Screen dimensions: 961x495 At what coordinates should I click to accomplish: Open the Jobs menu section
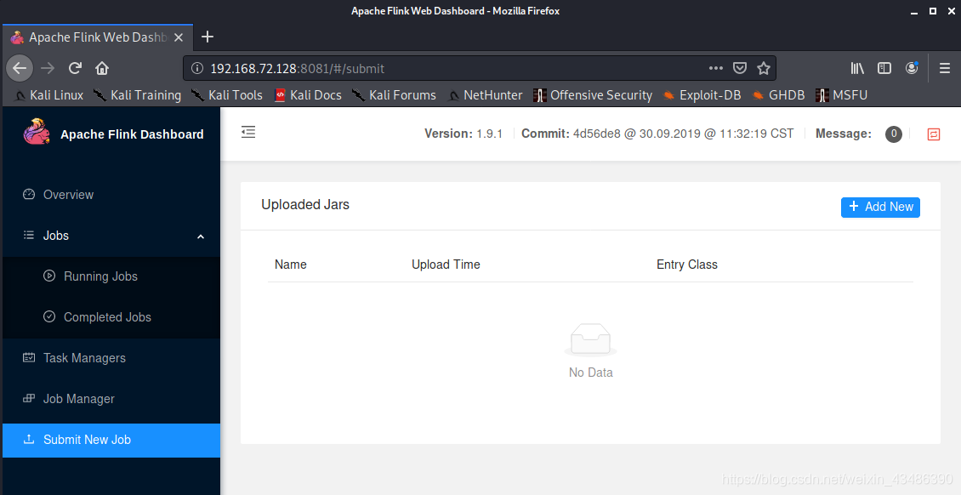coord(111,236)
